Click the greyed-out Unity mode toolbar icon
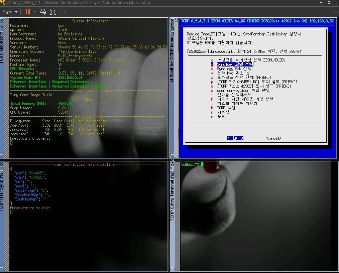Image resolution: width=339 pixels, height=273 pixels. tap(63, 12)
